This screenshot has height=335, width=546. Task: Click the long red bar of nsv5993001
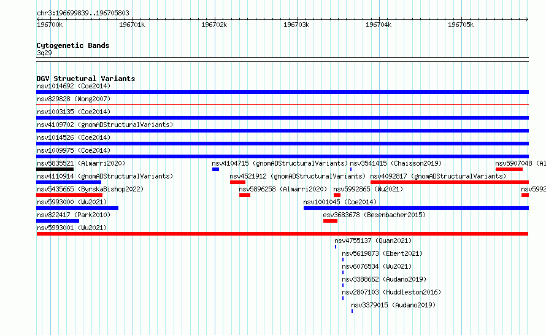tap(282, 234)
